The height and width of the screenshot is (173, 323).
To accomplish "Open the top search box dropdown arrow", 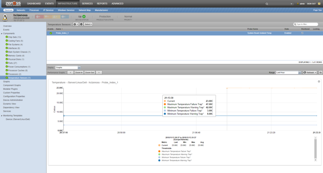I will point(291,4).
